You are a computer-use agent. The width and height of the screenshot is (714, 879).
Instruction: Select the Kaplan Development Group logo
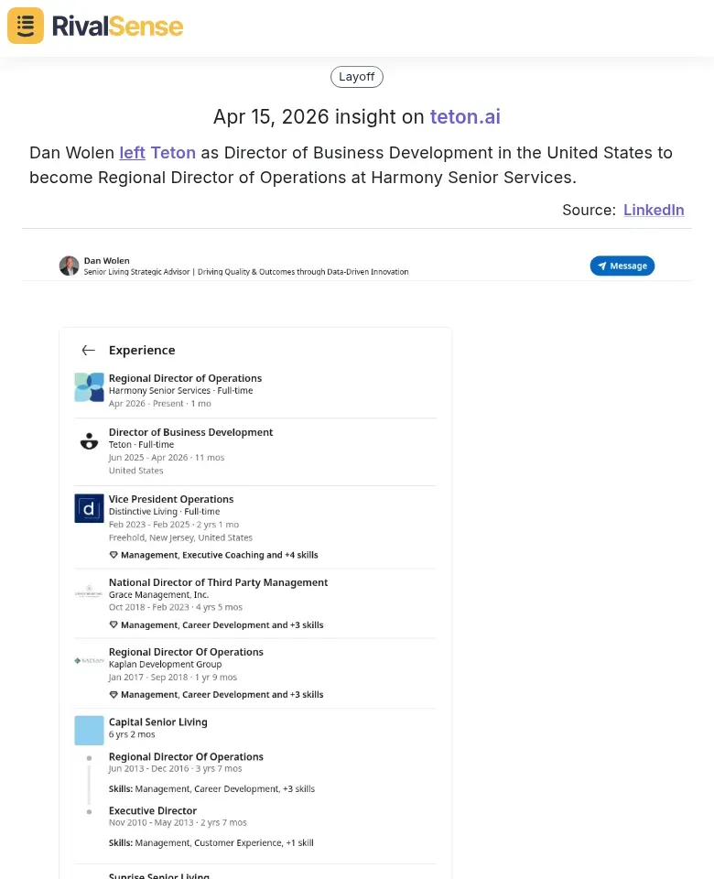(x=89, y=661)
